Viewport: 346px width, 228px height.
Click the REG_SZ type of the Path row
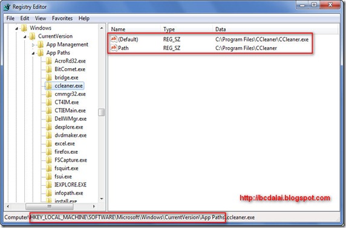pyautogui.click(x=172, y=48)
